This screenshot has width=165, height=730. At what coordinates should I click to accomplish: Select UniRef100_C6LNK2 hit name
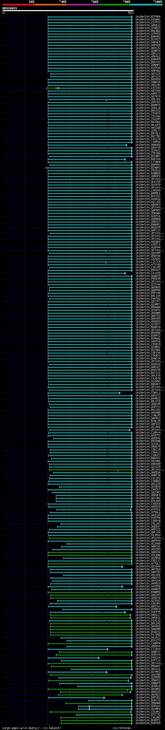(x=148, y=712)
